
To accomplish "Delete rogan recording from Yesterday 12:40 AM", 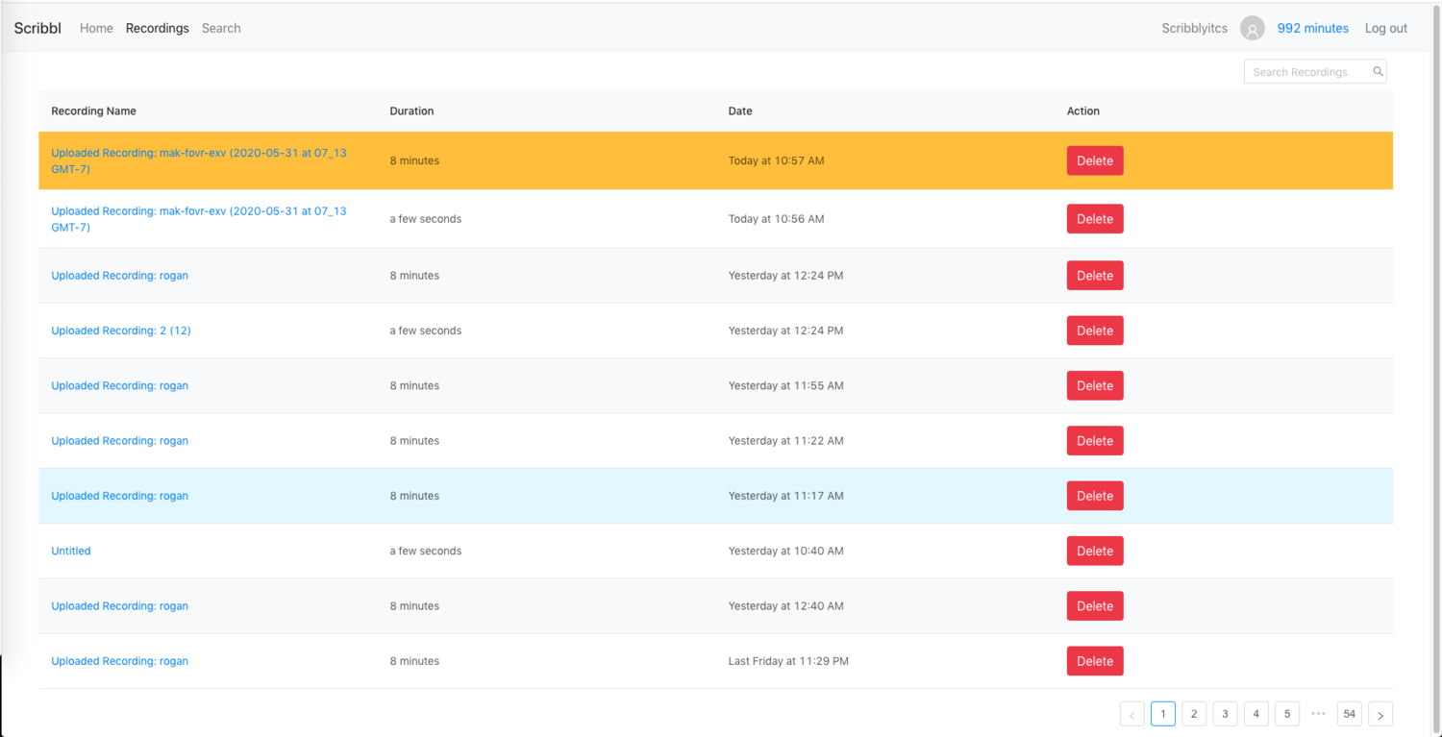I will tap(1095, 606).
